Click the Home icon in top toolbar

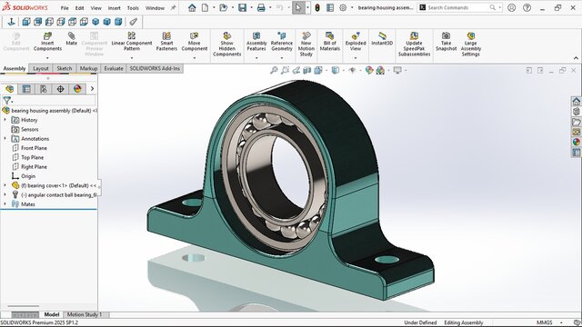click(192, 7)
